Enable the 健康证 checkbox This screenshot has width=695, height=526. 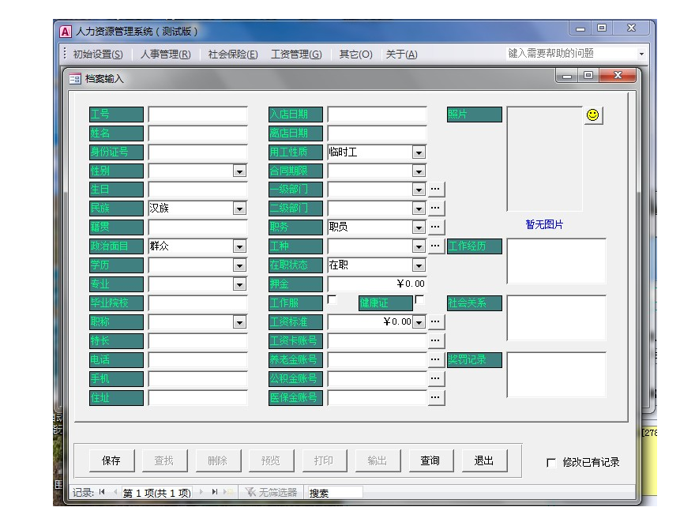point(420,300)
